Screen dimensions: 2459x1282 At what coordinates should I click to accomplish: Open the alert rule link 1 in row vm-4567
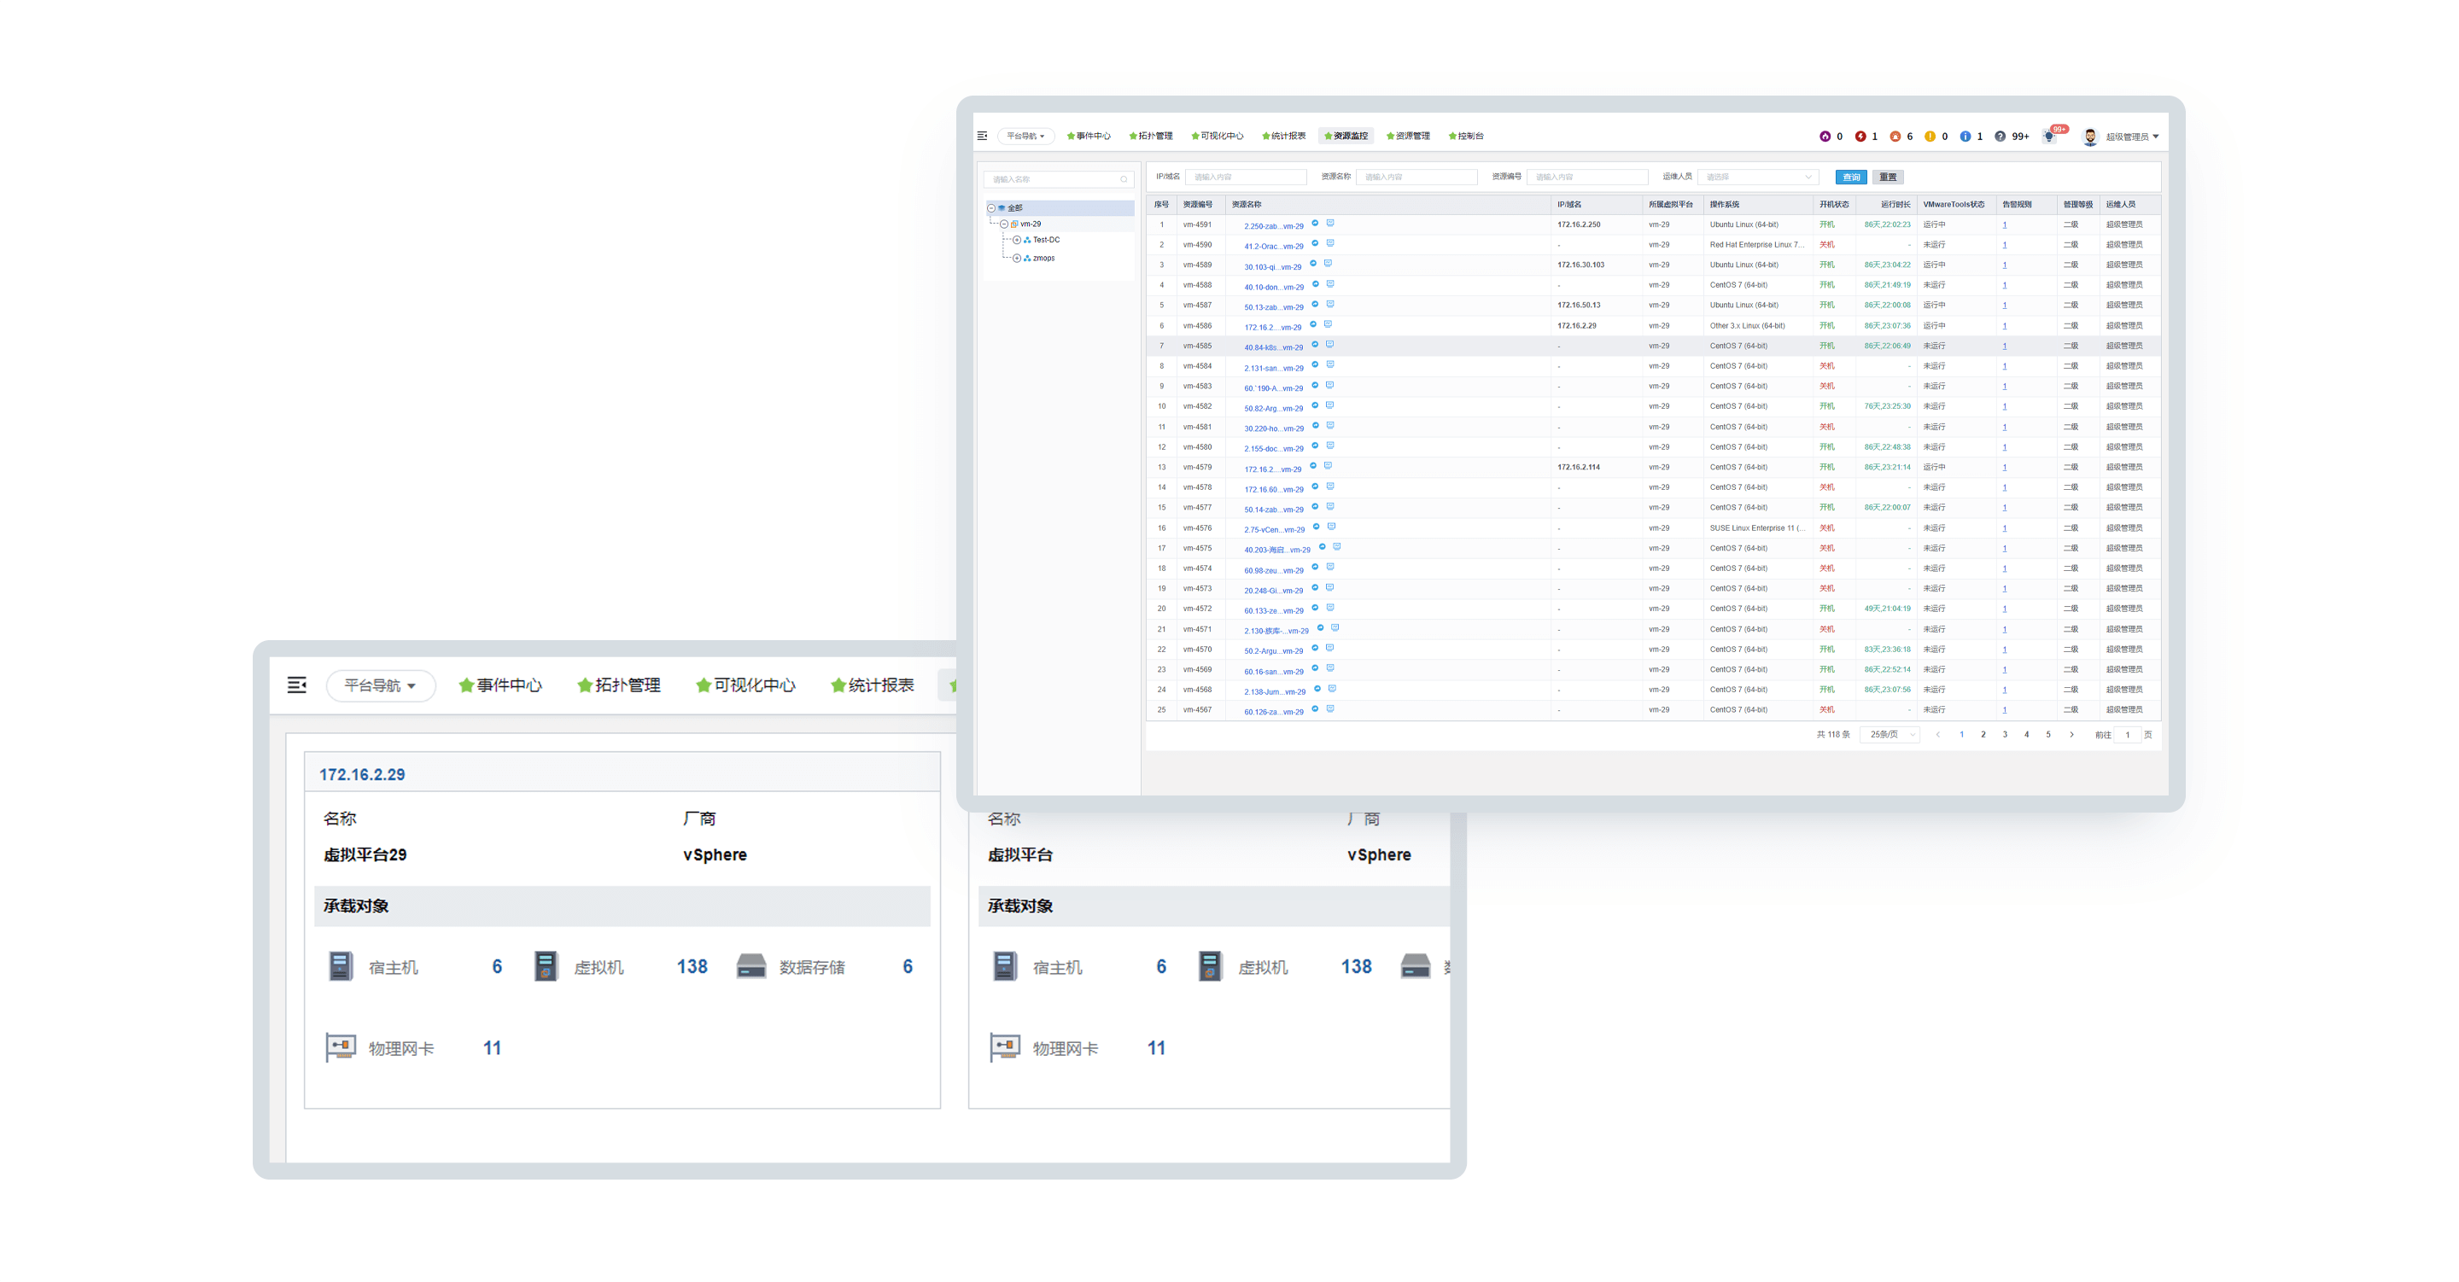[2005, 710]
